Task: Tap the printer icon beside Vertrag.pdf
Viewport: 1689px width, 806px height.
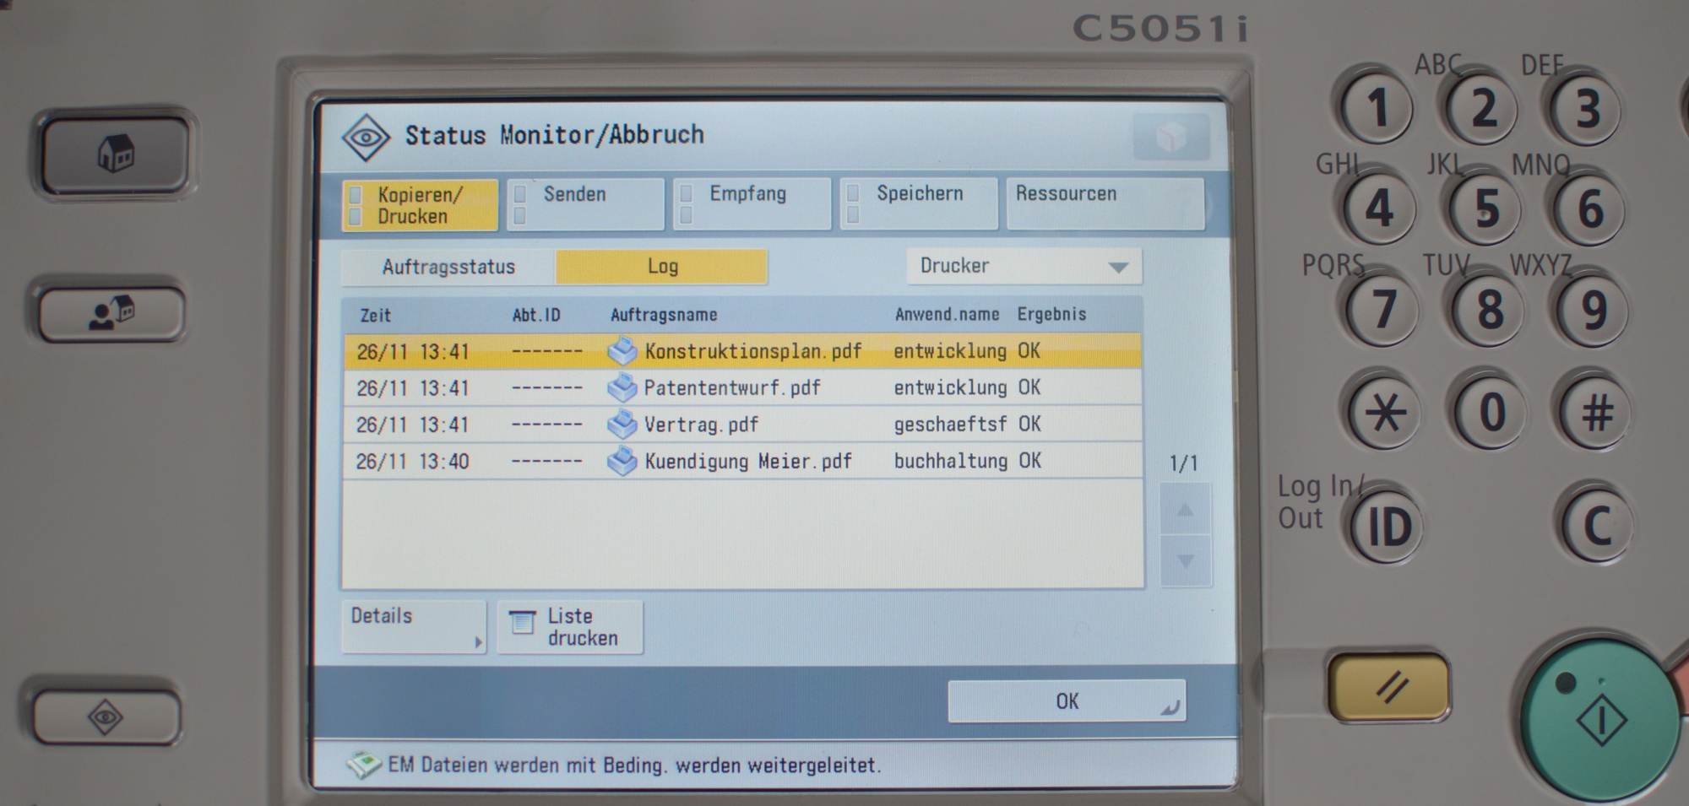Action: coord(622,425)
